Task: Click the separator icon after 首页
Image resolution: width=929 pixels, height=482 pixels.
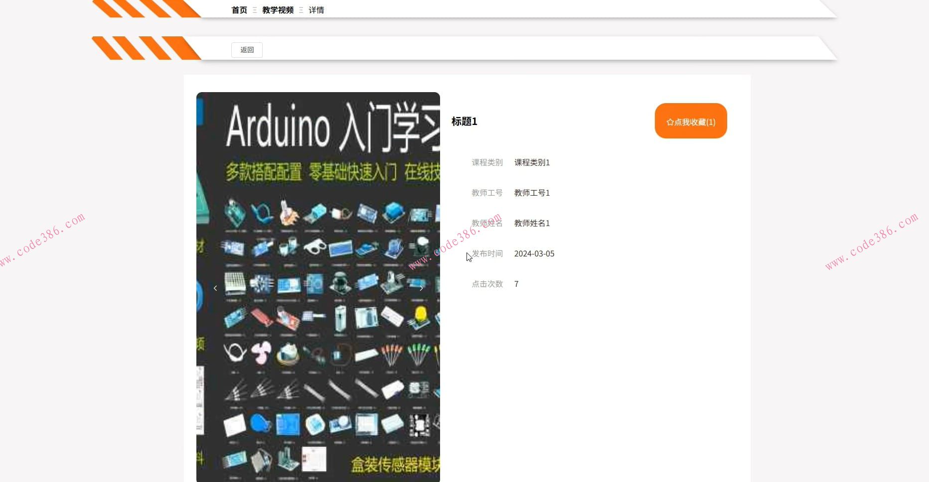Action: (x=254, y=9)
